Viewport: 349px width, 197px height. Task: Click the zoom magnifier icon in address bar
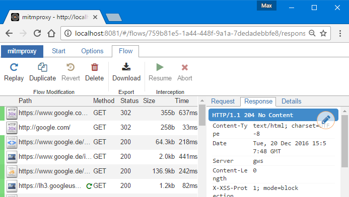click(x=312, y=33)
